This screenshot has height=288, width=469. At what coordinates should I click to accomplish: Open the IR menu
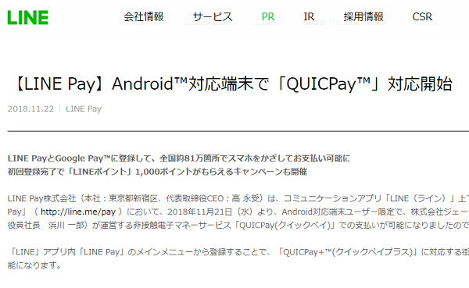pyautogui.click(x=309, y=16)
